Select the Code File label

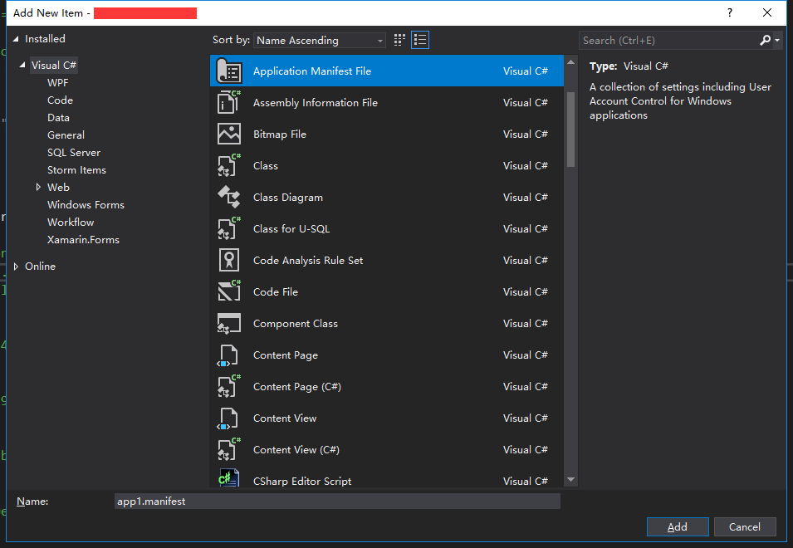tap(276, 291)
